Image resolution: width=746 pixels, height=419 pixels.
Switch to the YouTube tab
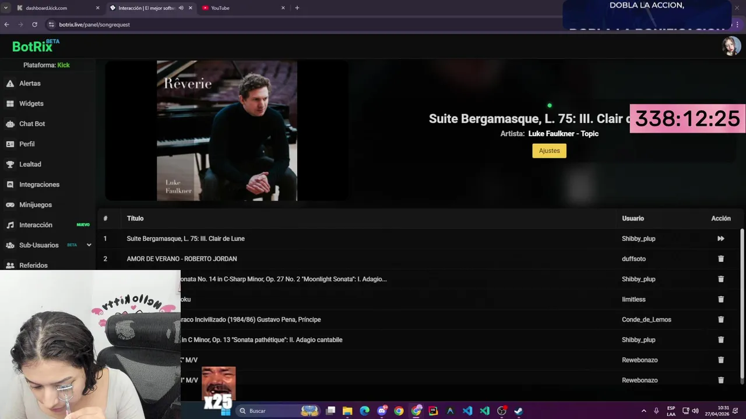(x=244, y=8)
